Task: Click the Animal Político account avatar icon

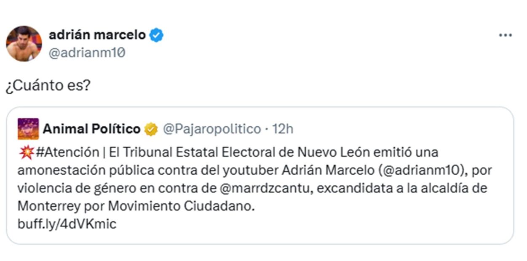Action: pyautogui.click(x=28, y=129)
